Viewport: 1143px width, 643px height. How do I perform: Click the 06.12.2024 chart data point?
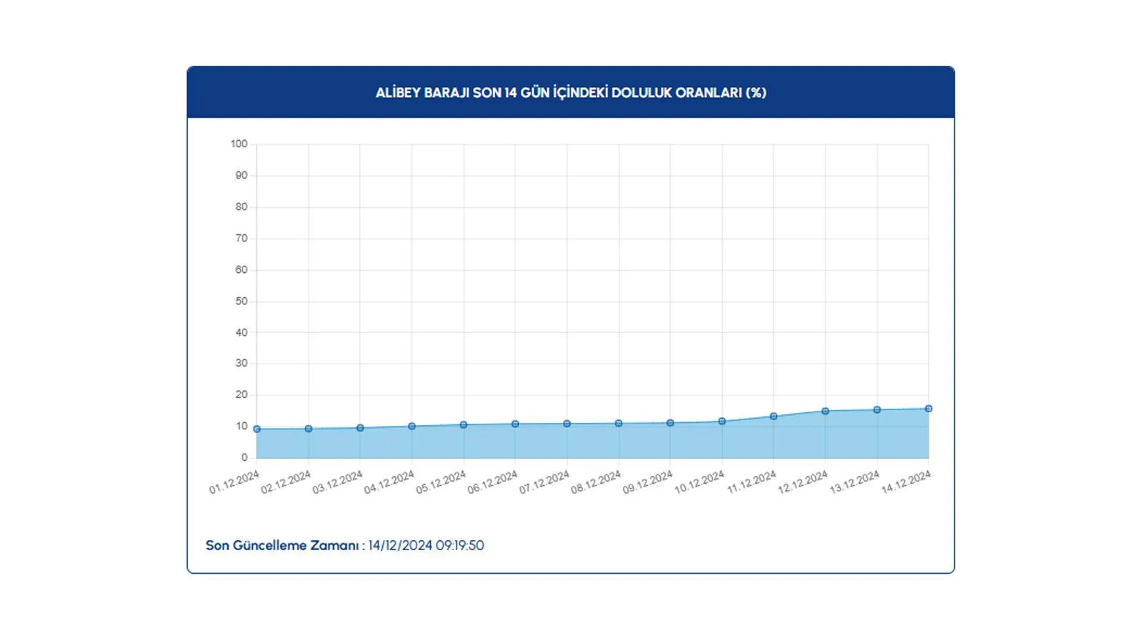pyautogui.click(x=515, y=424)
